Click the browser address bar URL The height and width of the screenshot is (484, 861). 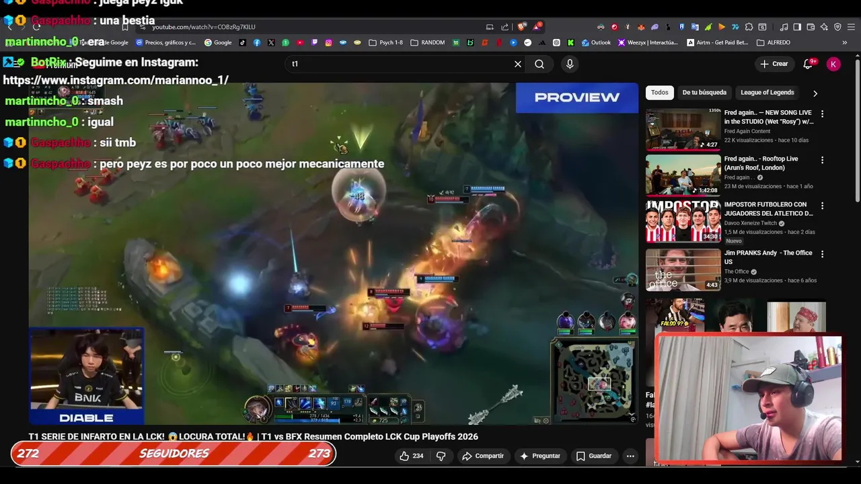pyautogui.click(x=204, y=27)
